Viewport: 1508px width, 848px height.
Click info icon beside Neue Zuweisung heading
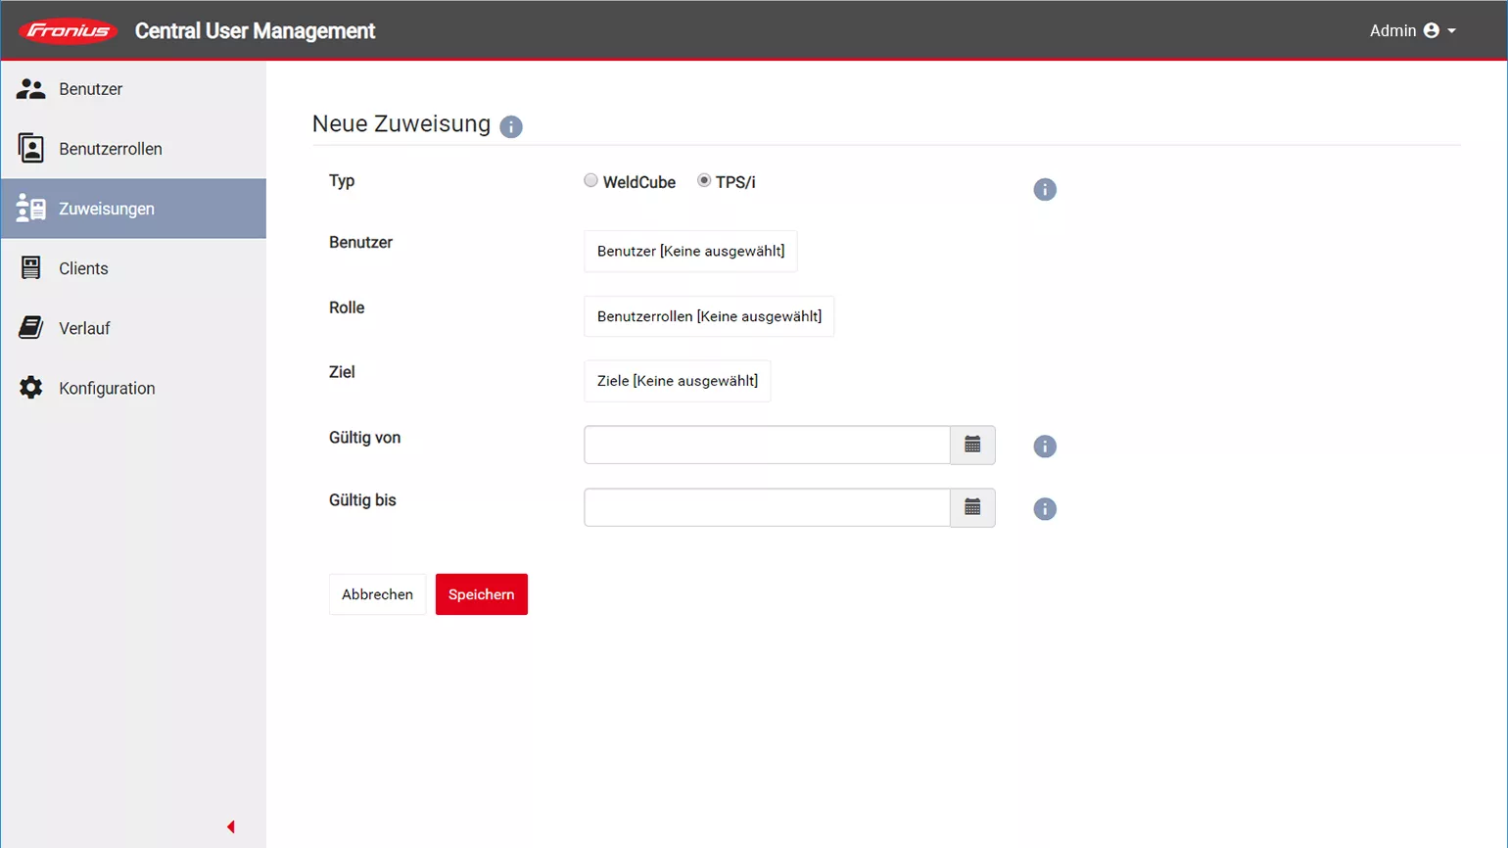(511, 127)
